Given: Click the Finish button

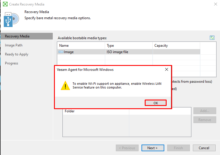Looking at the screenshot, I should (x=179, y=148).
